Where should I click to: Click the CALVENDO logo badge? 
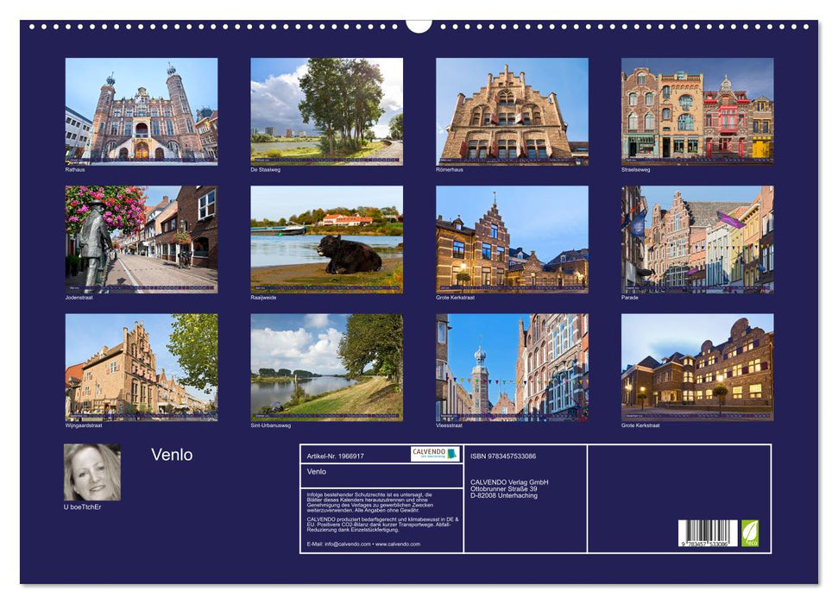[x=434, y=454]
